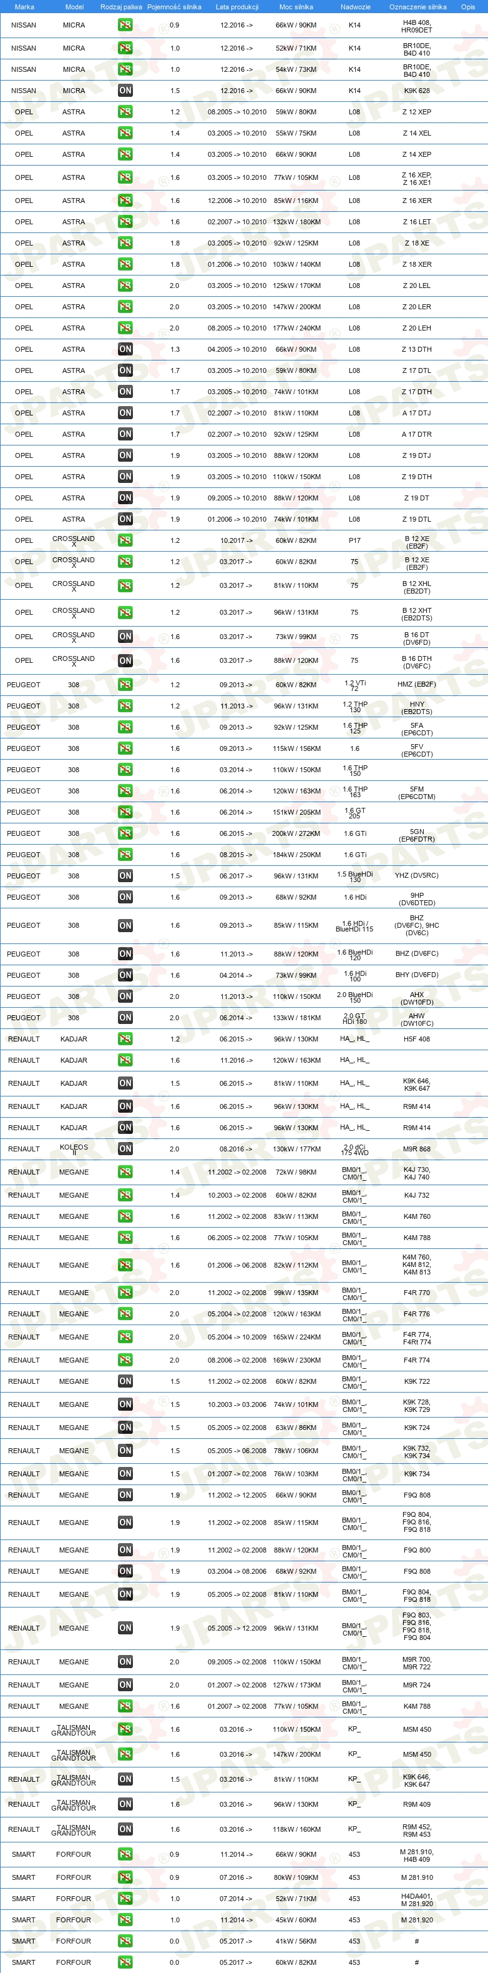Click petrol icon in Astra Z 20 LEH row
488x1973 pixels.
pyautogui.click(x=125, y=328)
